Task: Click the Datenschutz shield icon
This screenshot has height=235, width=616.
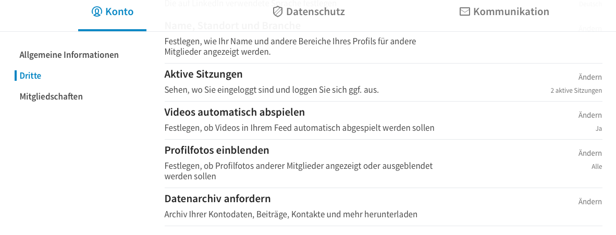Action: tap(278, 12)
